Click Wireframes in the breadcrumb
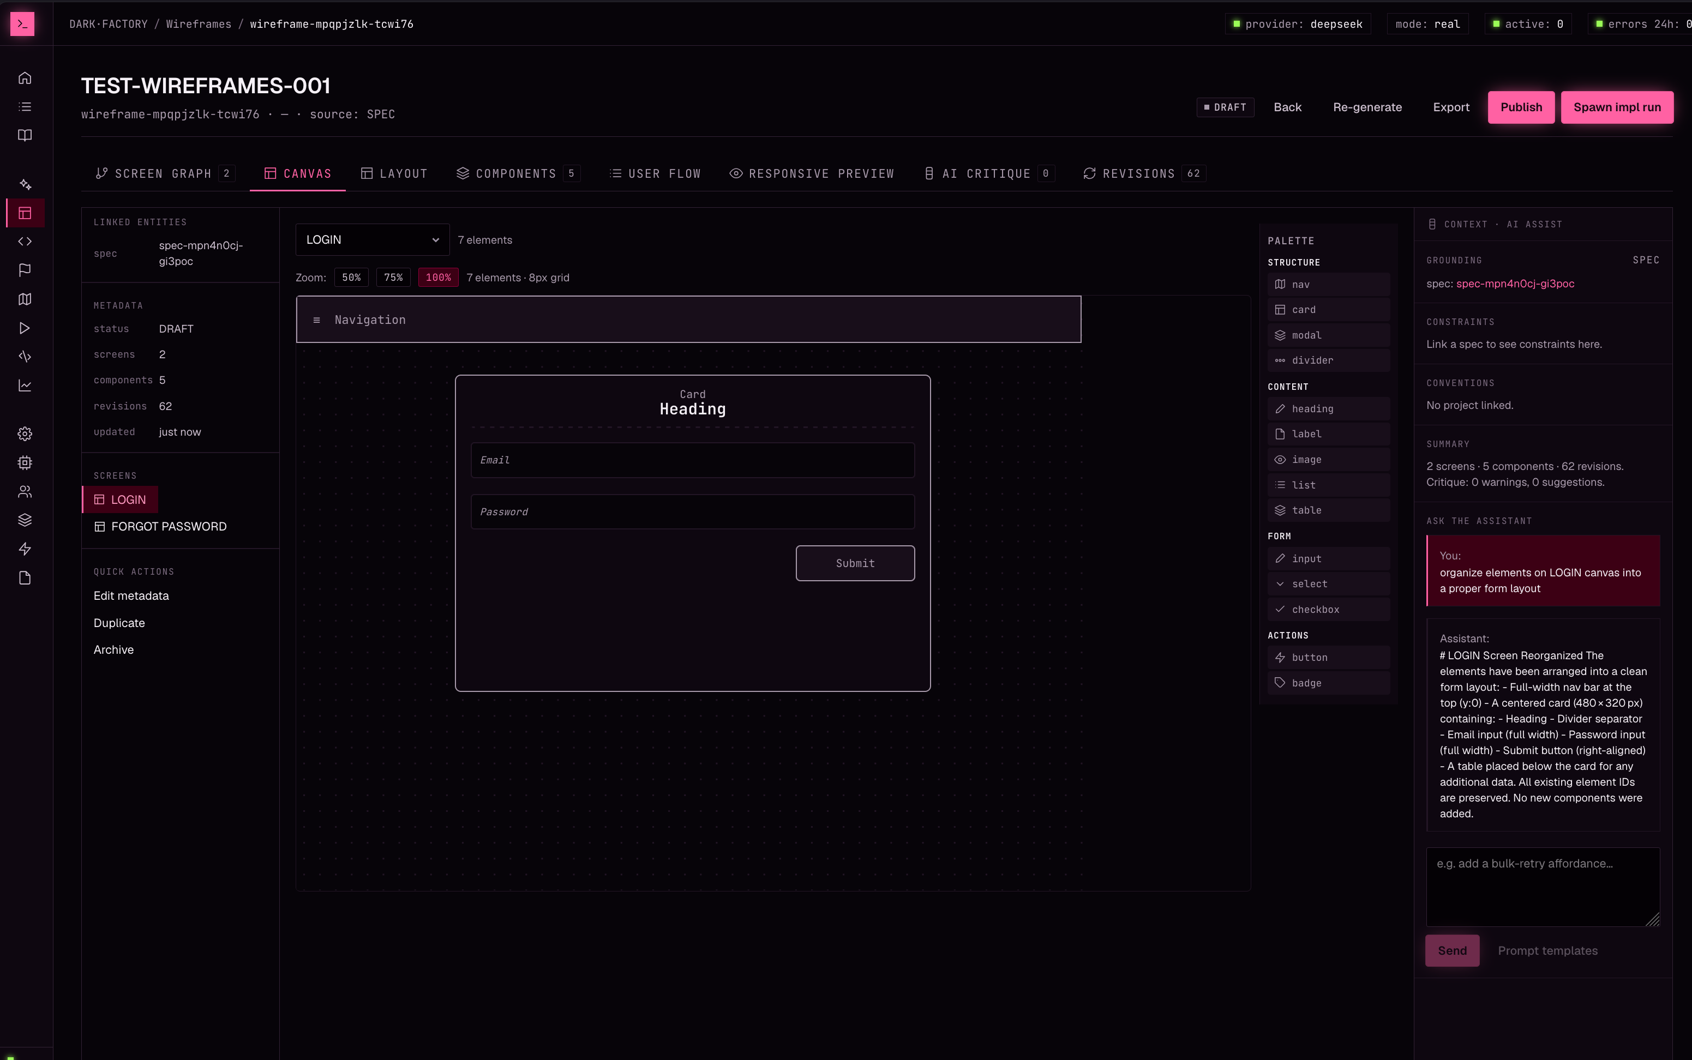Viewport: 1692px width, 1060px height. 199,24
